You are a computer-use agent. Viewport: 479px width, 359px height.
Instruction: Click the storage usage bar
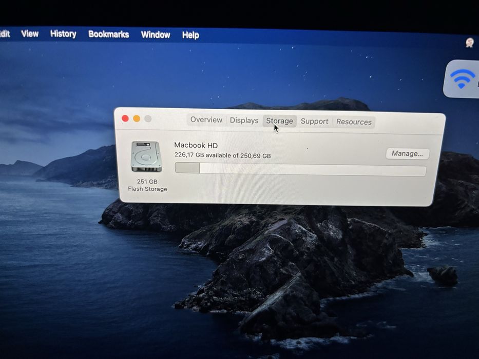(x=300, y=170)
